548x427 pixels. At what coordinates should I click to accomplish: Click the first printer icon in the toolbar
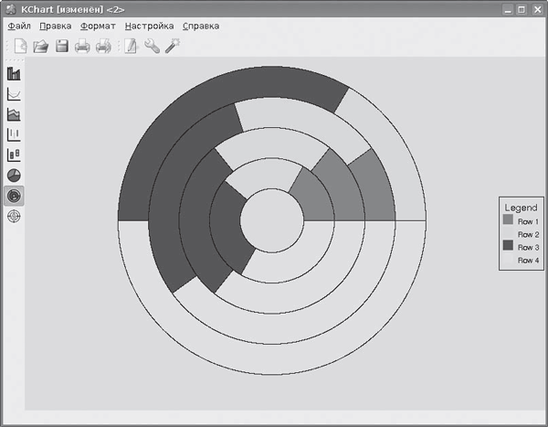82,47
